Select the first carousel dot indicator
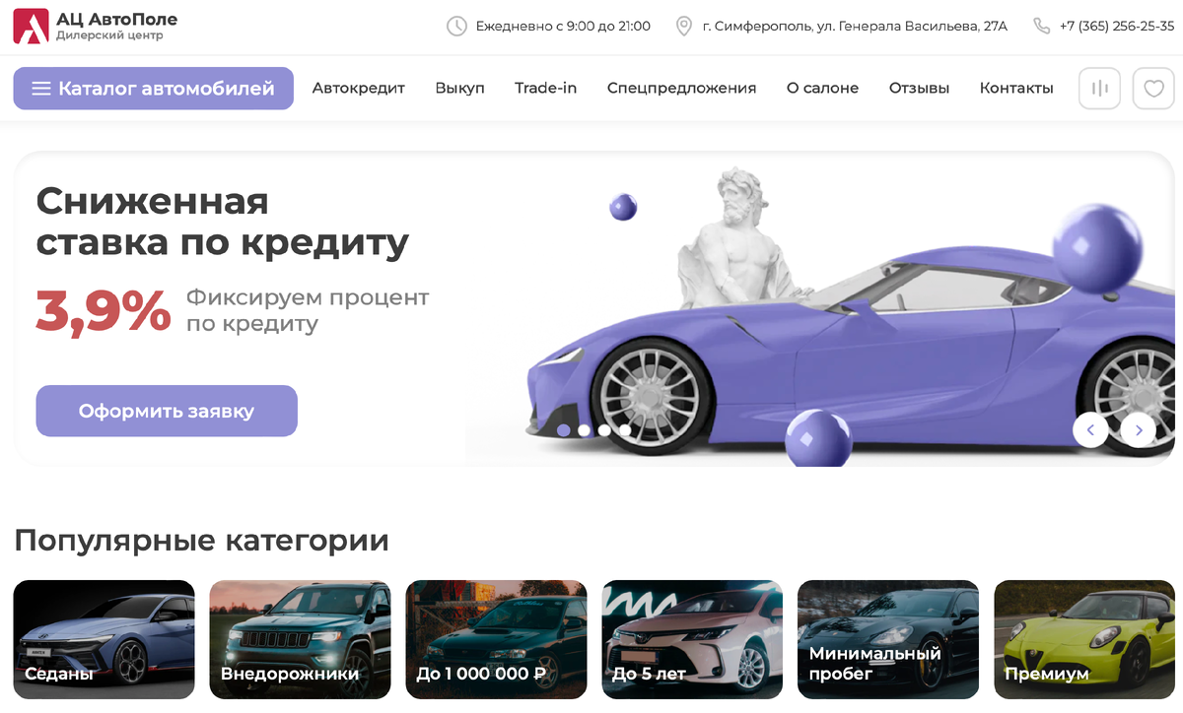 click(x=564, y=430)
